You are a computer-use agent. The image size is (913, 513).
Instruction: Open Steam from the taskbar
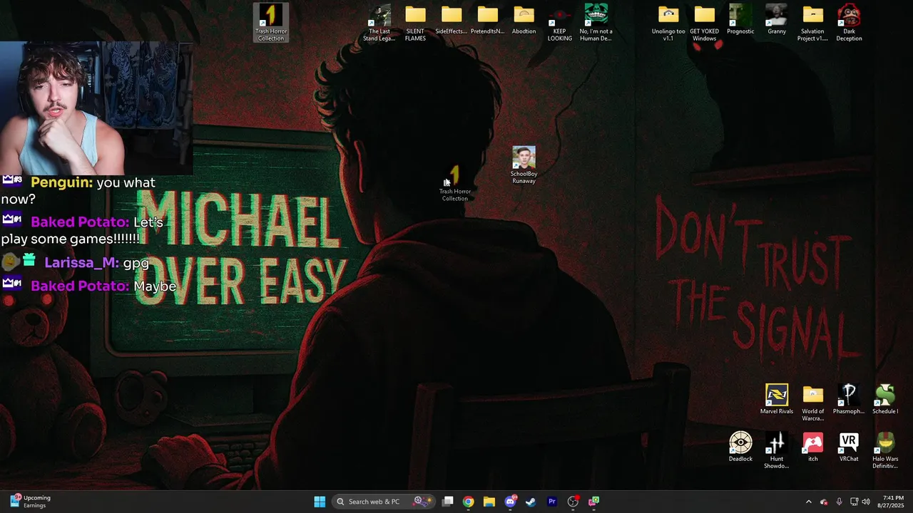(531, 502)
